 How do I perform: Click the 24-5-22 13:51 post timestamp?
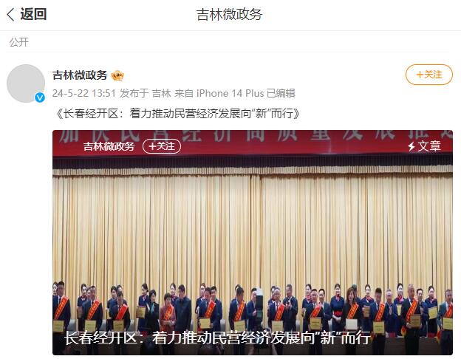tap(84, 94)
